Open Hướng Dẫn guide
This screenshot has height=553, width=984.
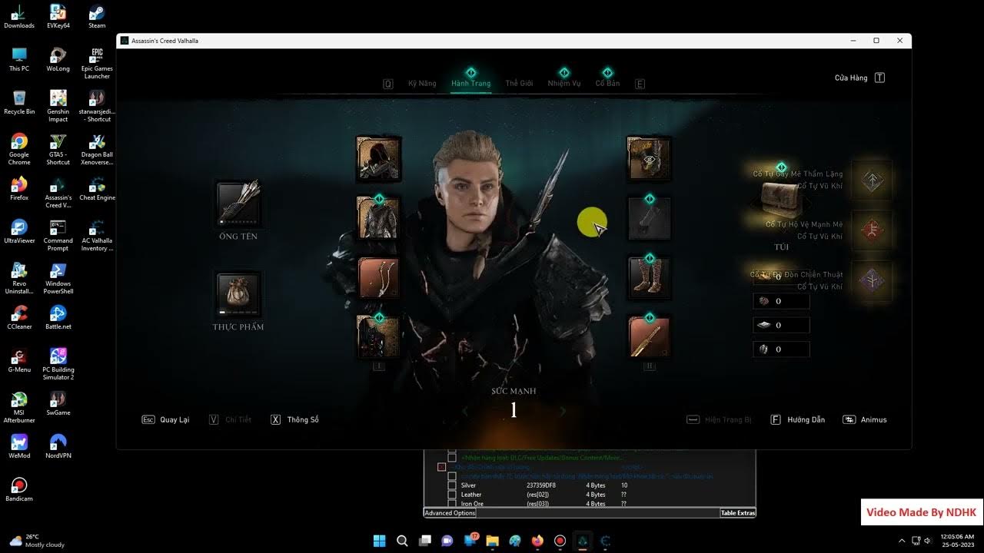click(798, 420)
